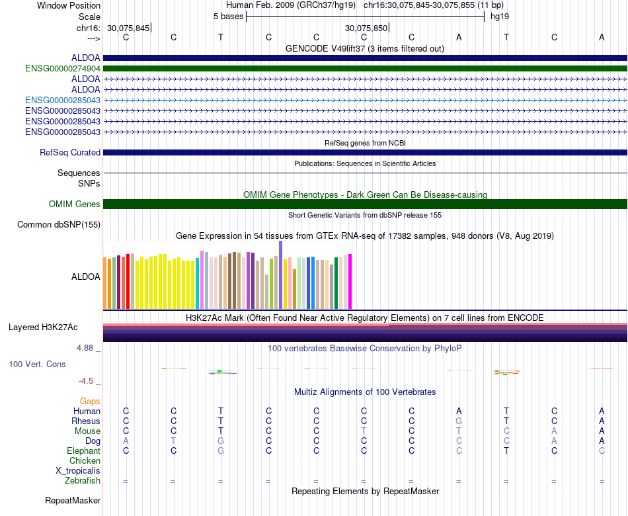
Task: Click the dark green OMIM Genes bar
Action: 366,204
